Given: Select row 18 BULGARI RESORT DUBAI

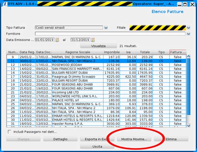Looking at the screenshot, I should pos(96,80).
